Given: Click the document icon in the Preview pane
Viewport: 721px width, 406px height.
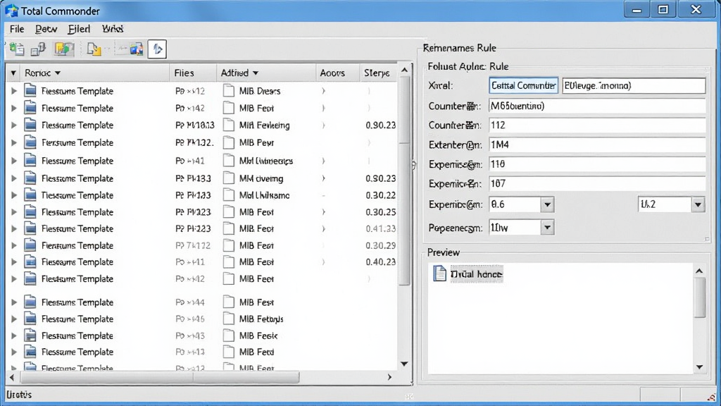Looking at the screenshot, I should (439, 273).
